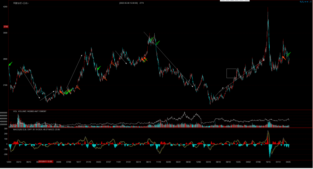Click the floating toolbar at the top edge

[234, 1]
